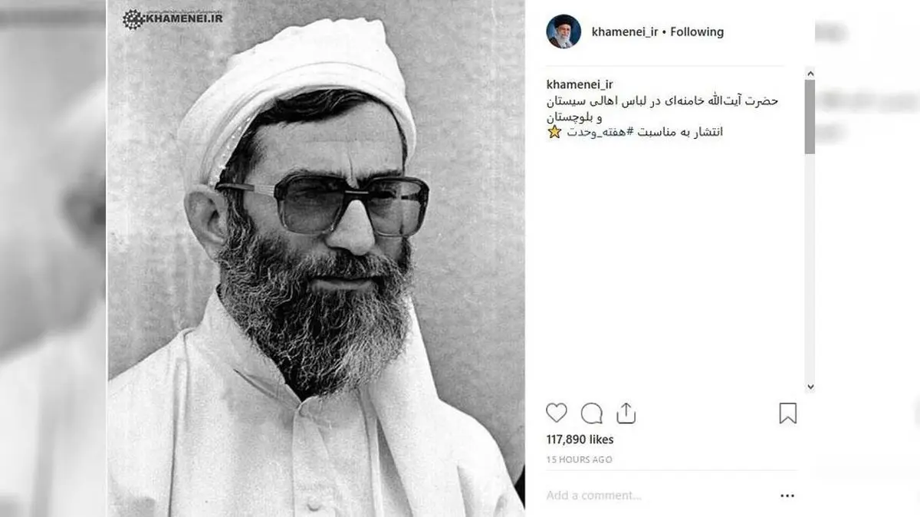Viewport: 920px width, 517px height.
Task: Click the caption scrollbar thumb
Action: (810, 115)
